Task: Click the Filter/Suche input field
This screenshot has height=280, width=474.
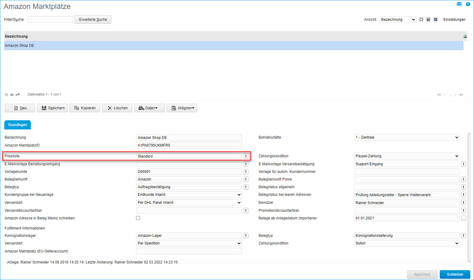Action: [x=50, y=20]
